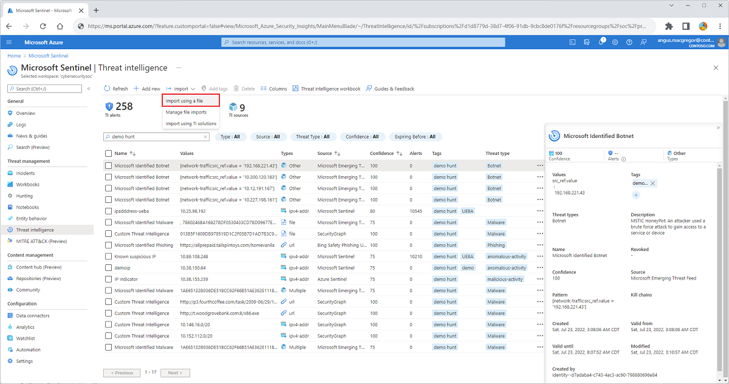Tick the Known suspicious IP checkbox
This screenshot has height=384, width=729.
(108, 256)
